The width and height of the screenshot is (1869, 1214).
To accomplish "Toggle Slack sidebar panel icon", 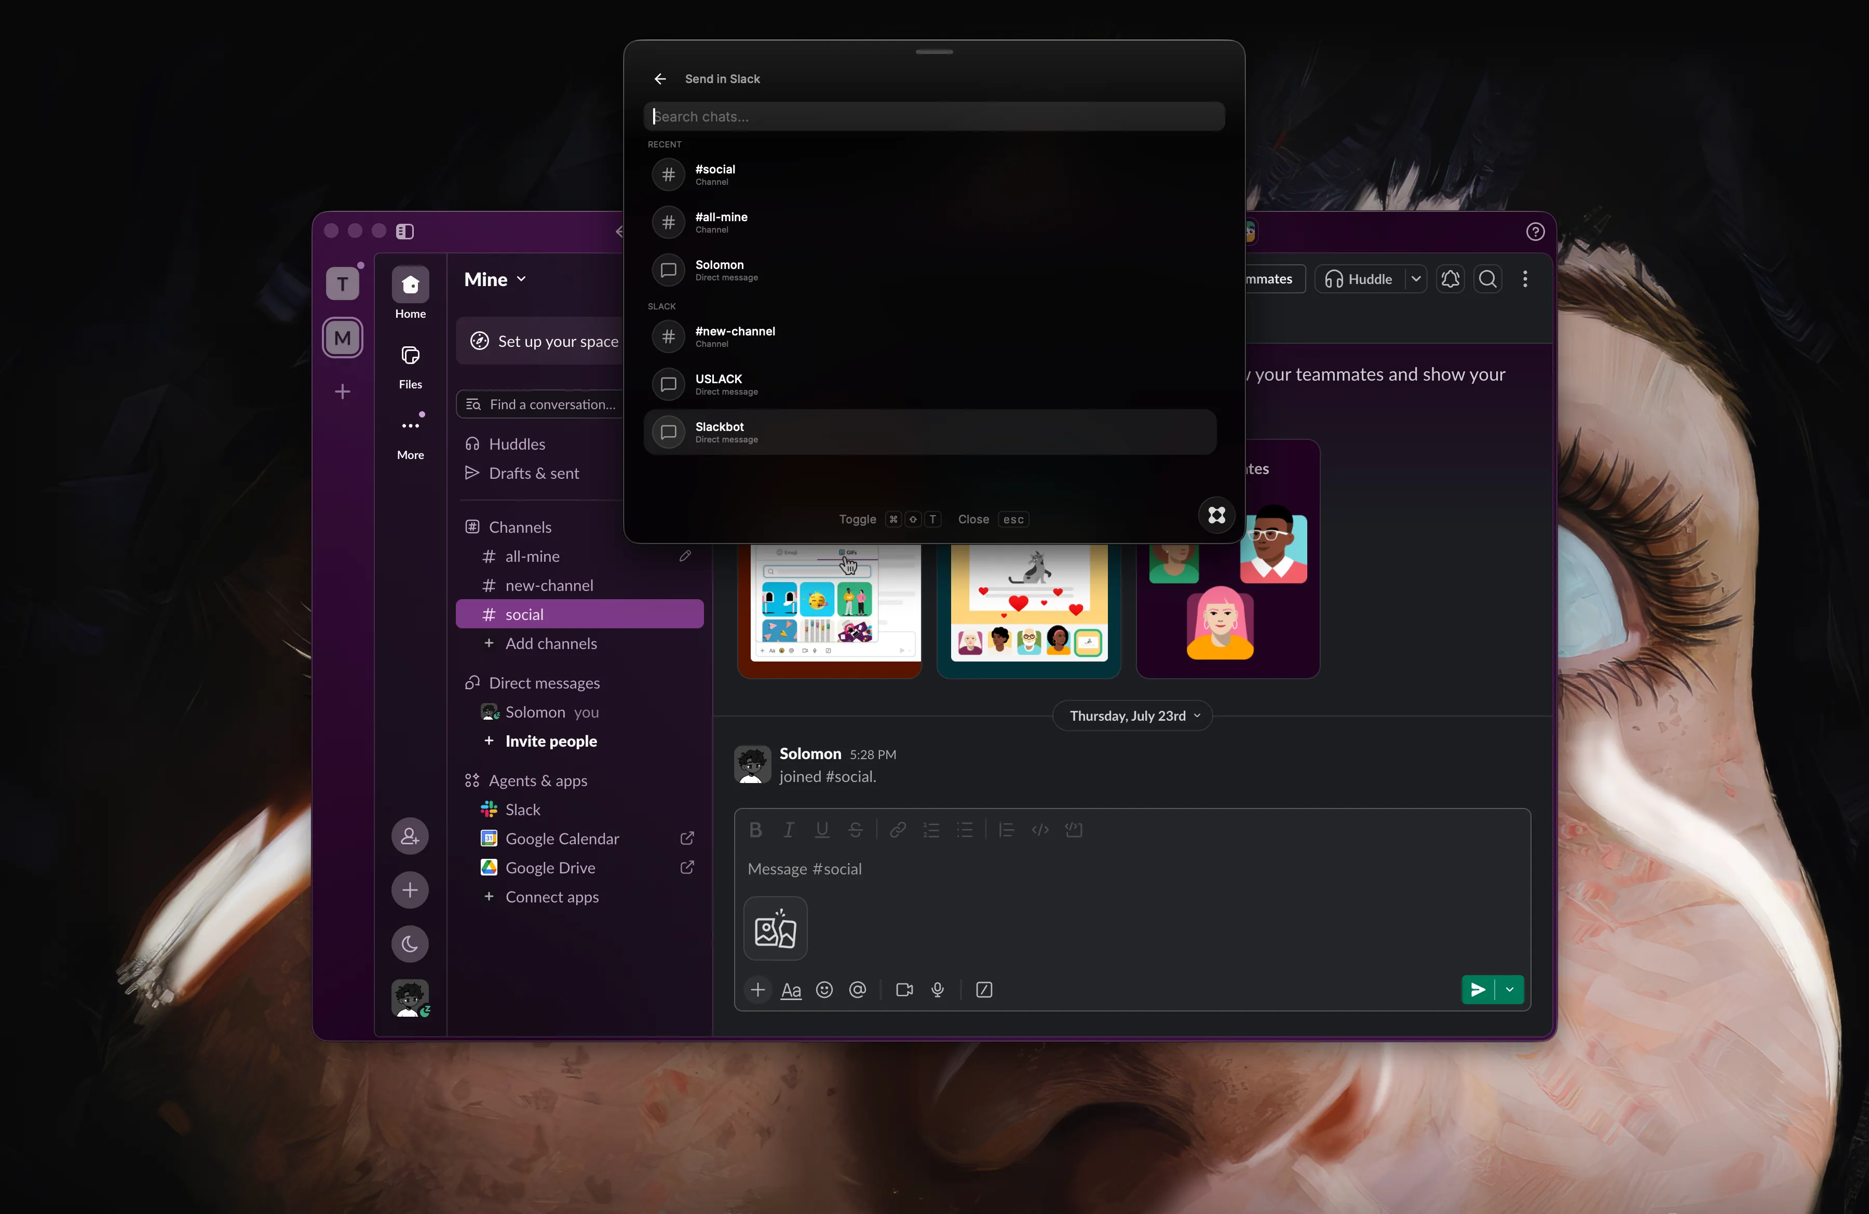I will tap(404, 232).
